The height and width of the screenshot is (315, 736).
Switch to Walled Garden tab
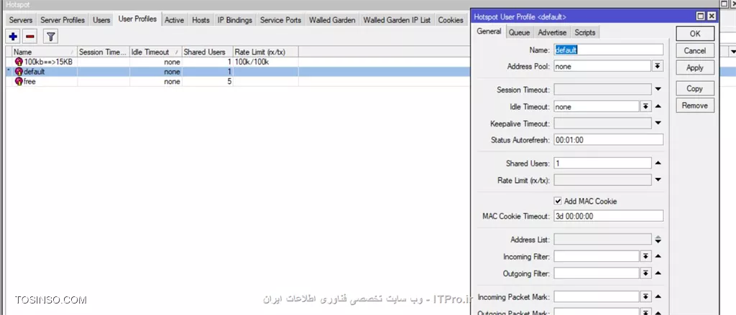coord(332,20)
